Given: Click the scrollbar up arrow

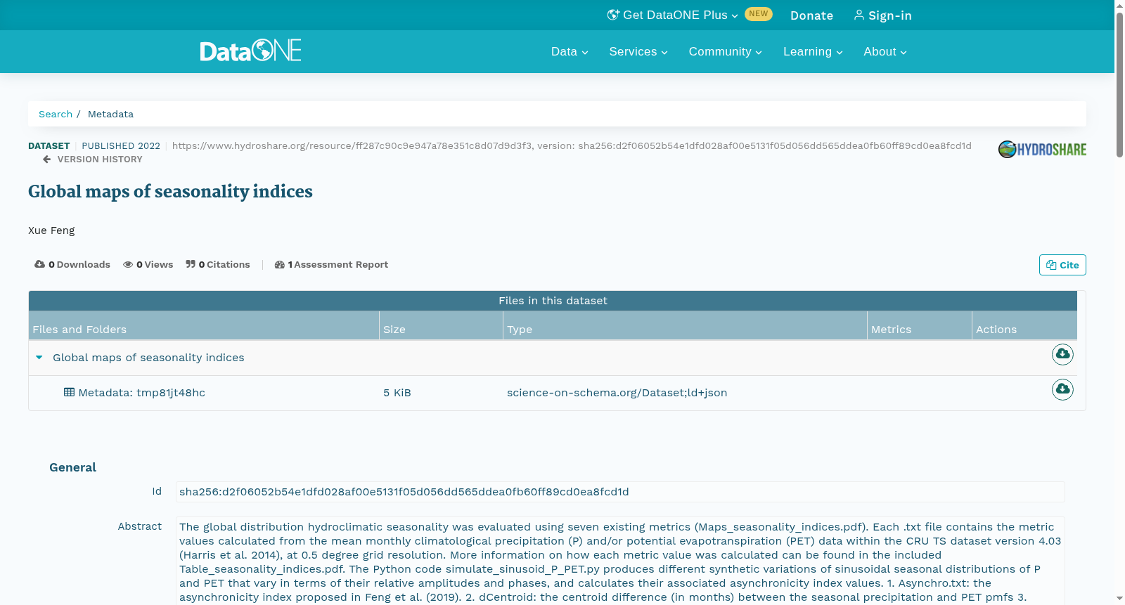Looking at the screenshot, I should pos(1119,6).
